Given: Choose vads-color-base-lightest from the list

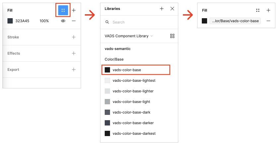Looking at the screenshot, I should pos(134,80).
